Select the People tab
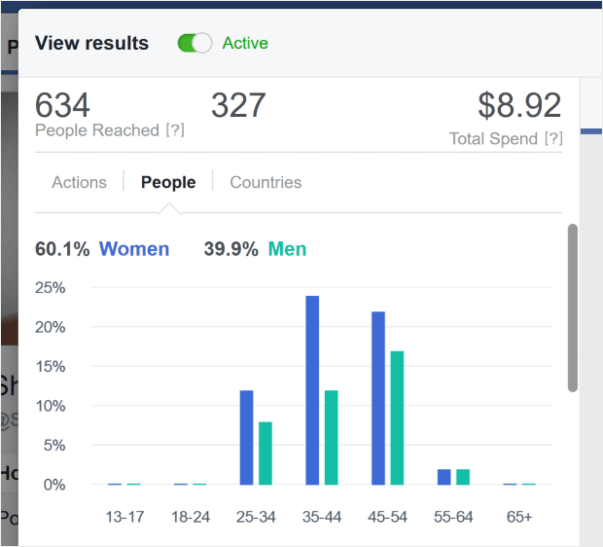 [168, 182]
